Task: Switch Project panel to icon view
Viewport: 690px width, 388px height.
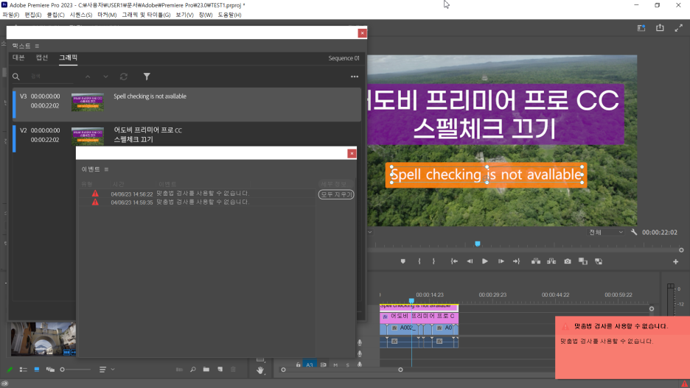Action: [x=37, y=370]
